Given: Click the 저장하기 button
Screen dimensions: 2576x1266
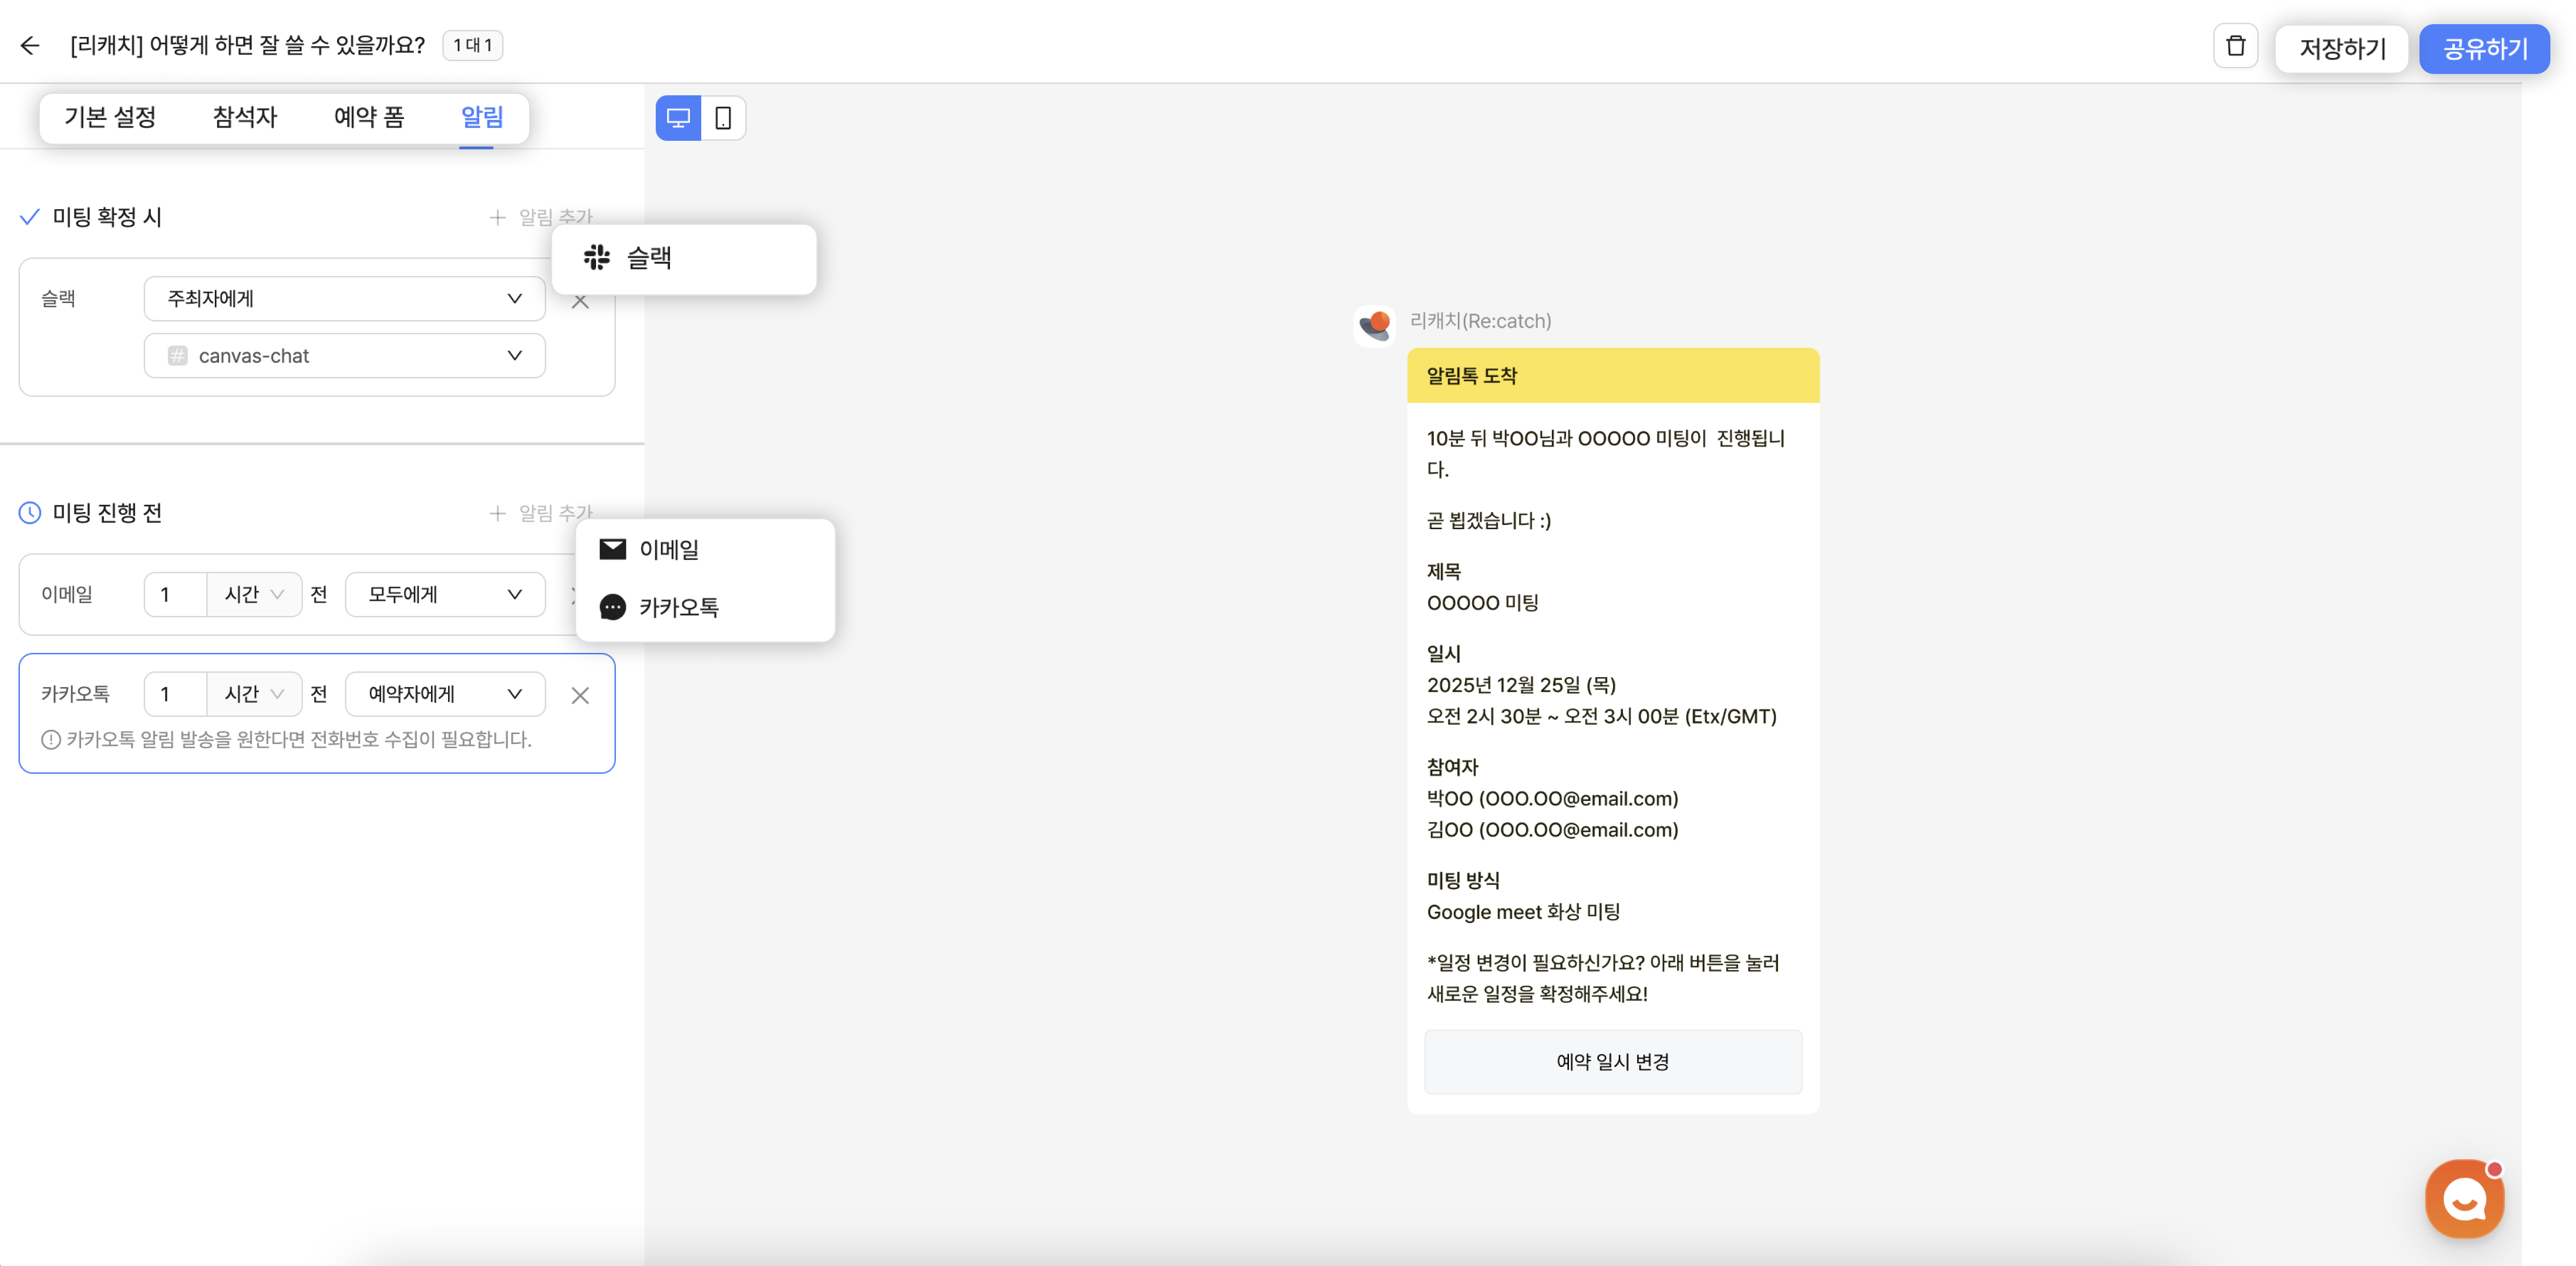Looking at the screenshot, I should click(x=2341, y=48).
